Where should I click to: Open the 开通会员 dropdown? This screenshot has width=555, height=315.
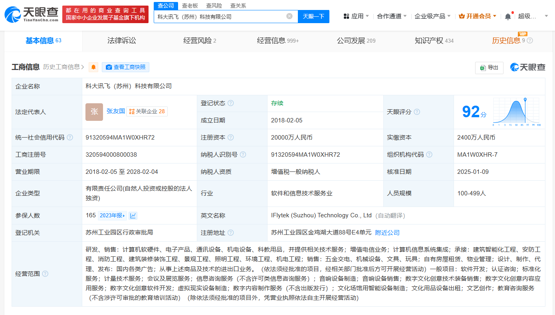pos(478,16)
